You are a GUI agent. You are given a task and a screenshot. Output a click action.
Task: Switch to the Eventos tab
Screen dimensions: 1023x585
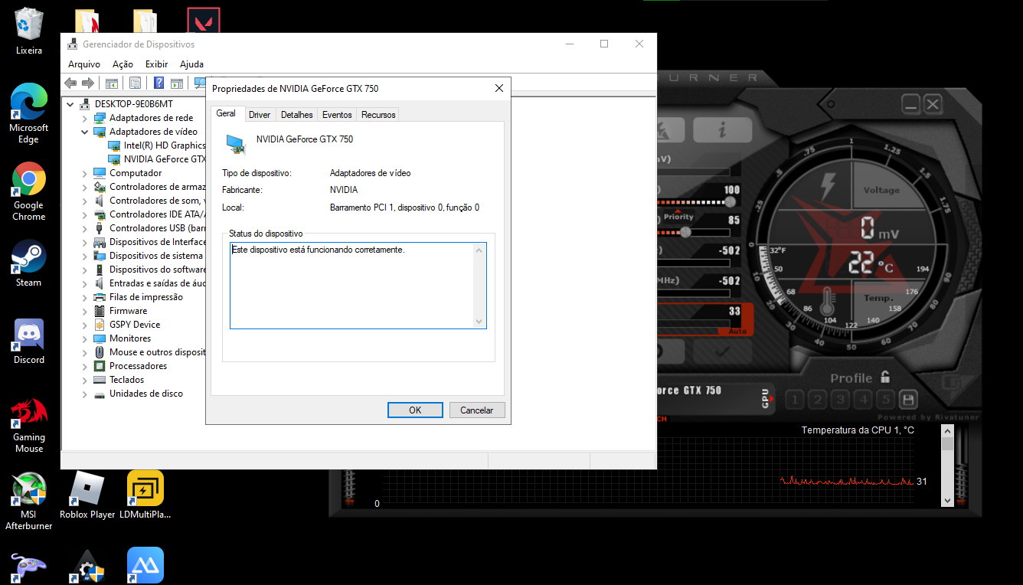[x=337, y=115]
